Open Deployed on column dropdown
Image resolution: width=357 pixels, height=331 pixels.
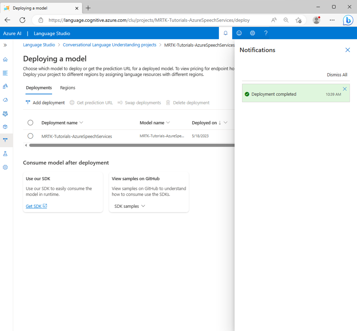tap(225, 123)
